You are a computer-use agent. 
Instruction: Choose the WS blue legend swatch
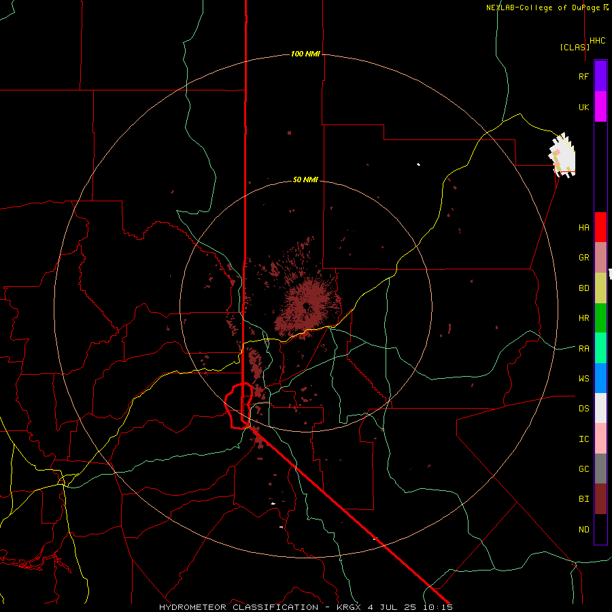600,378
